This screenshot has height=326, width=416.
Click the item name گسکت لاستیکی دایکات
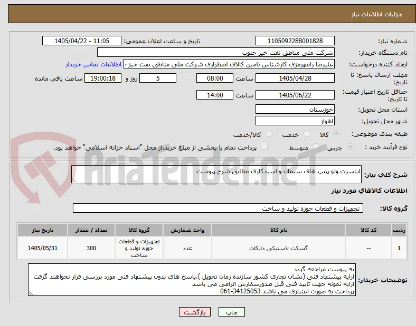[x=279, y=248]
